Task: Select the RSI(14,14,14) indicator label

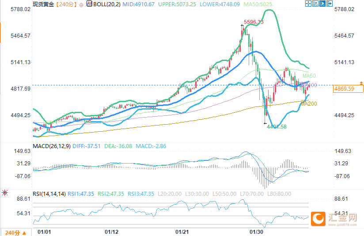Action: click(x=49, y=194)
